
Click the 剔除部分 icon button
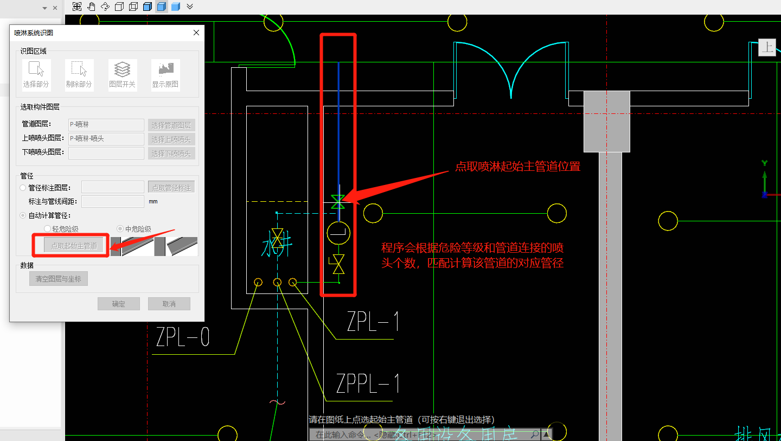pos(79,75)
